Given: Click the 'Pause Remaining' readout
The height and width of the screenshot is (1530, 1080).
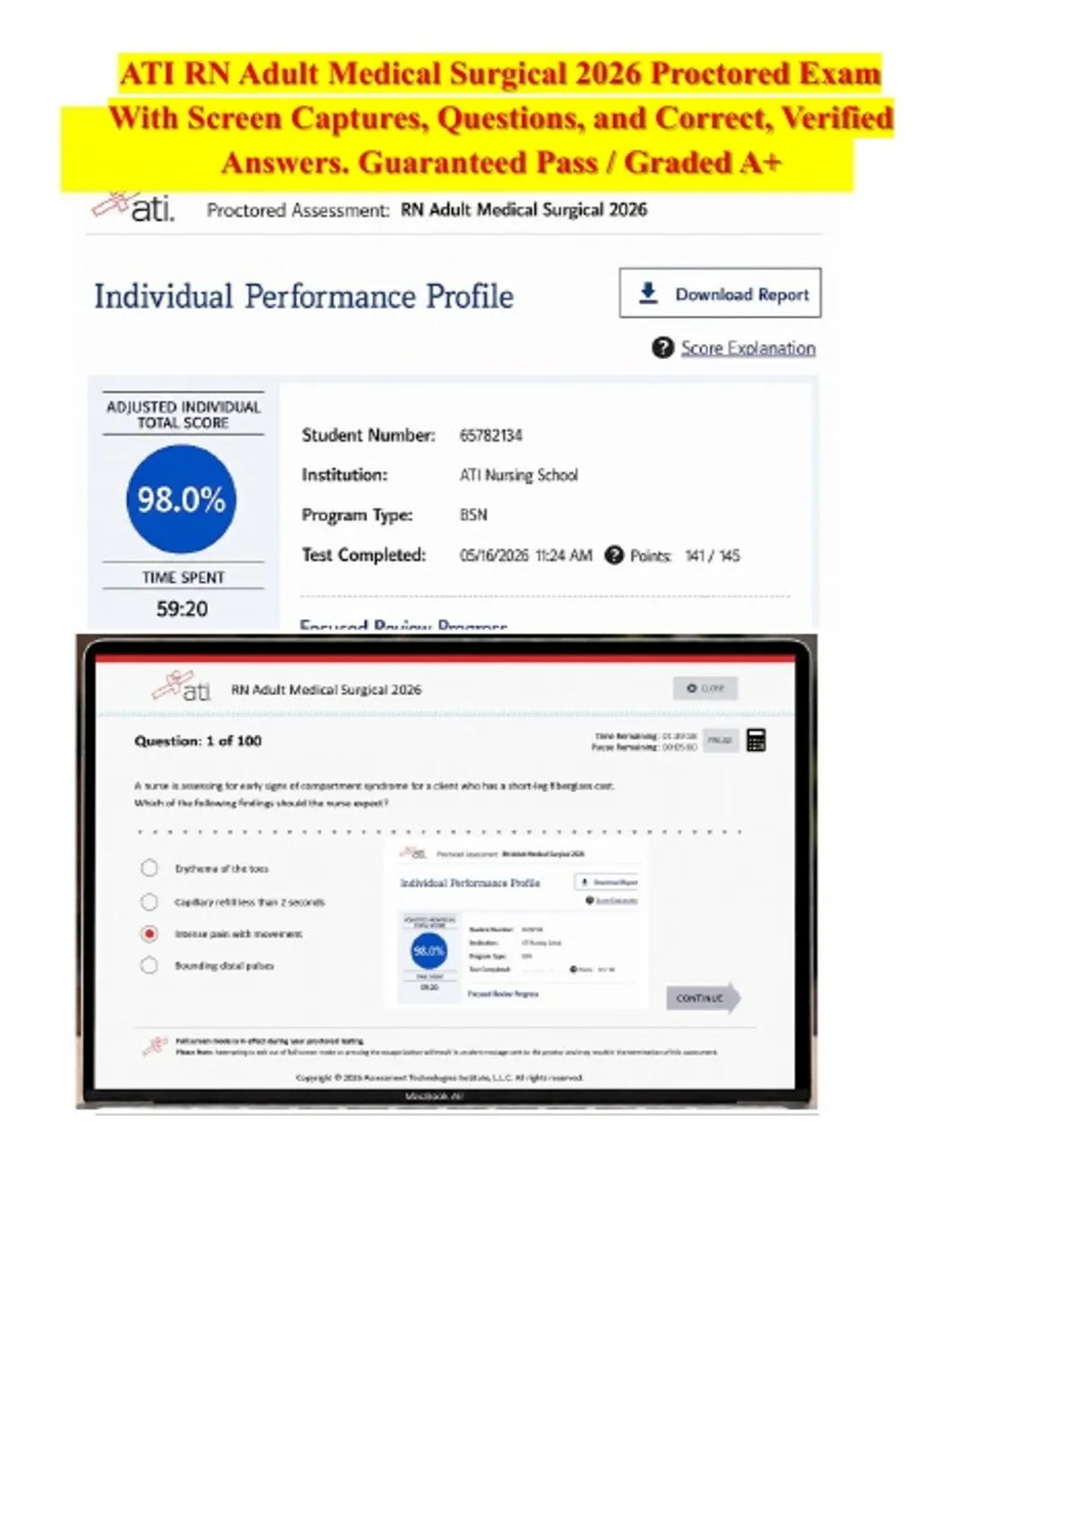Looking at the screenshot, I should pyautogui.click(x=644, y=746).
